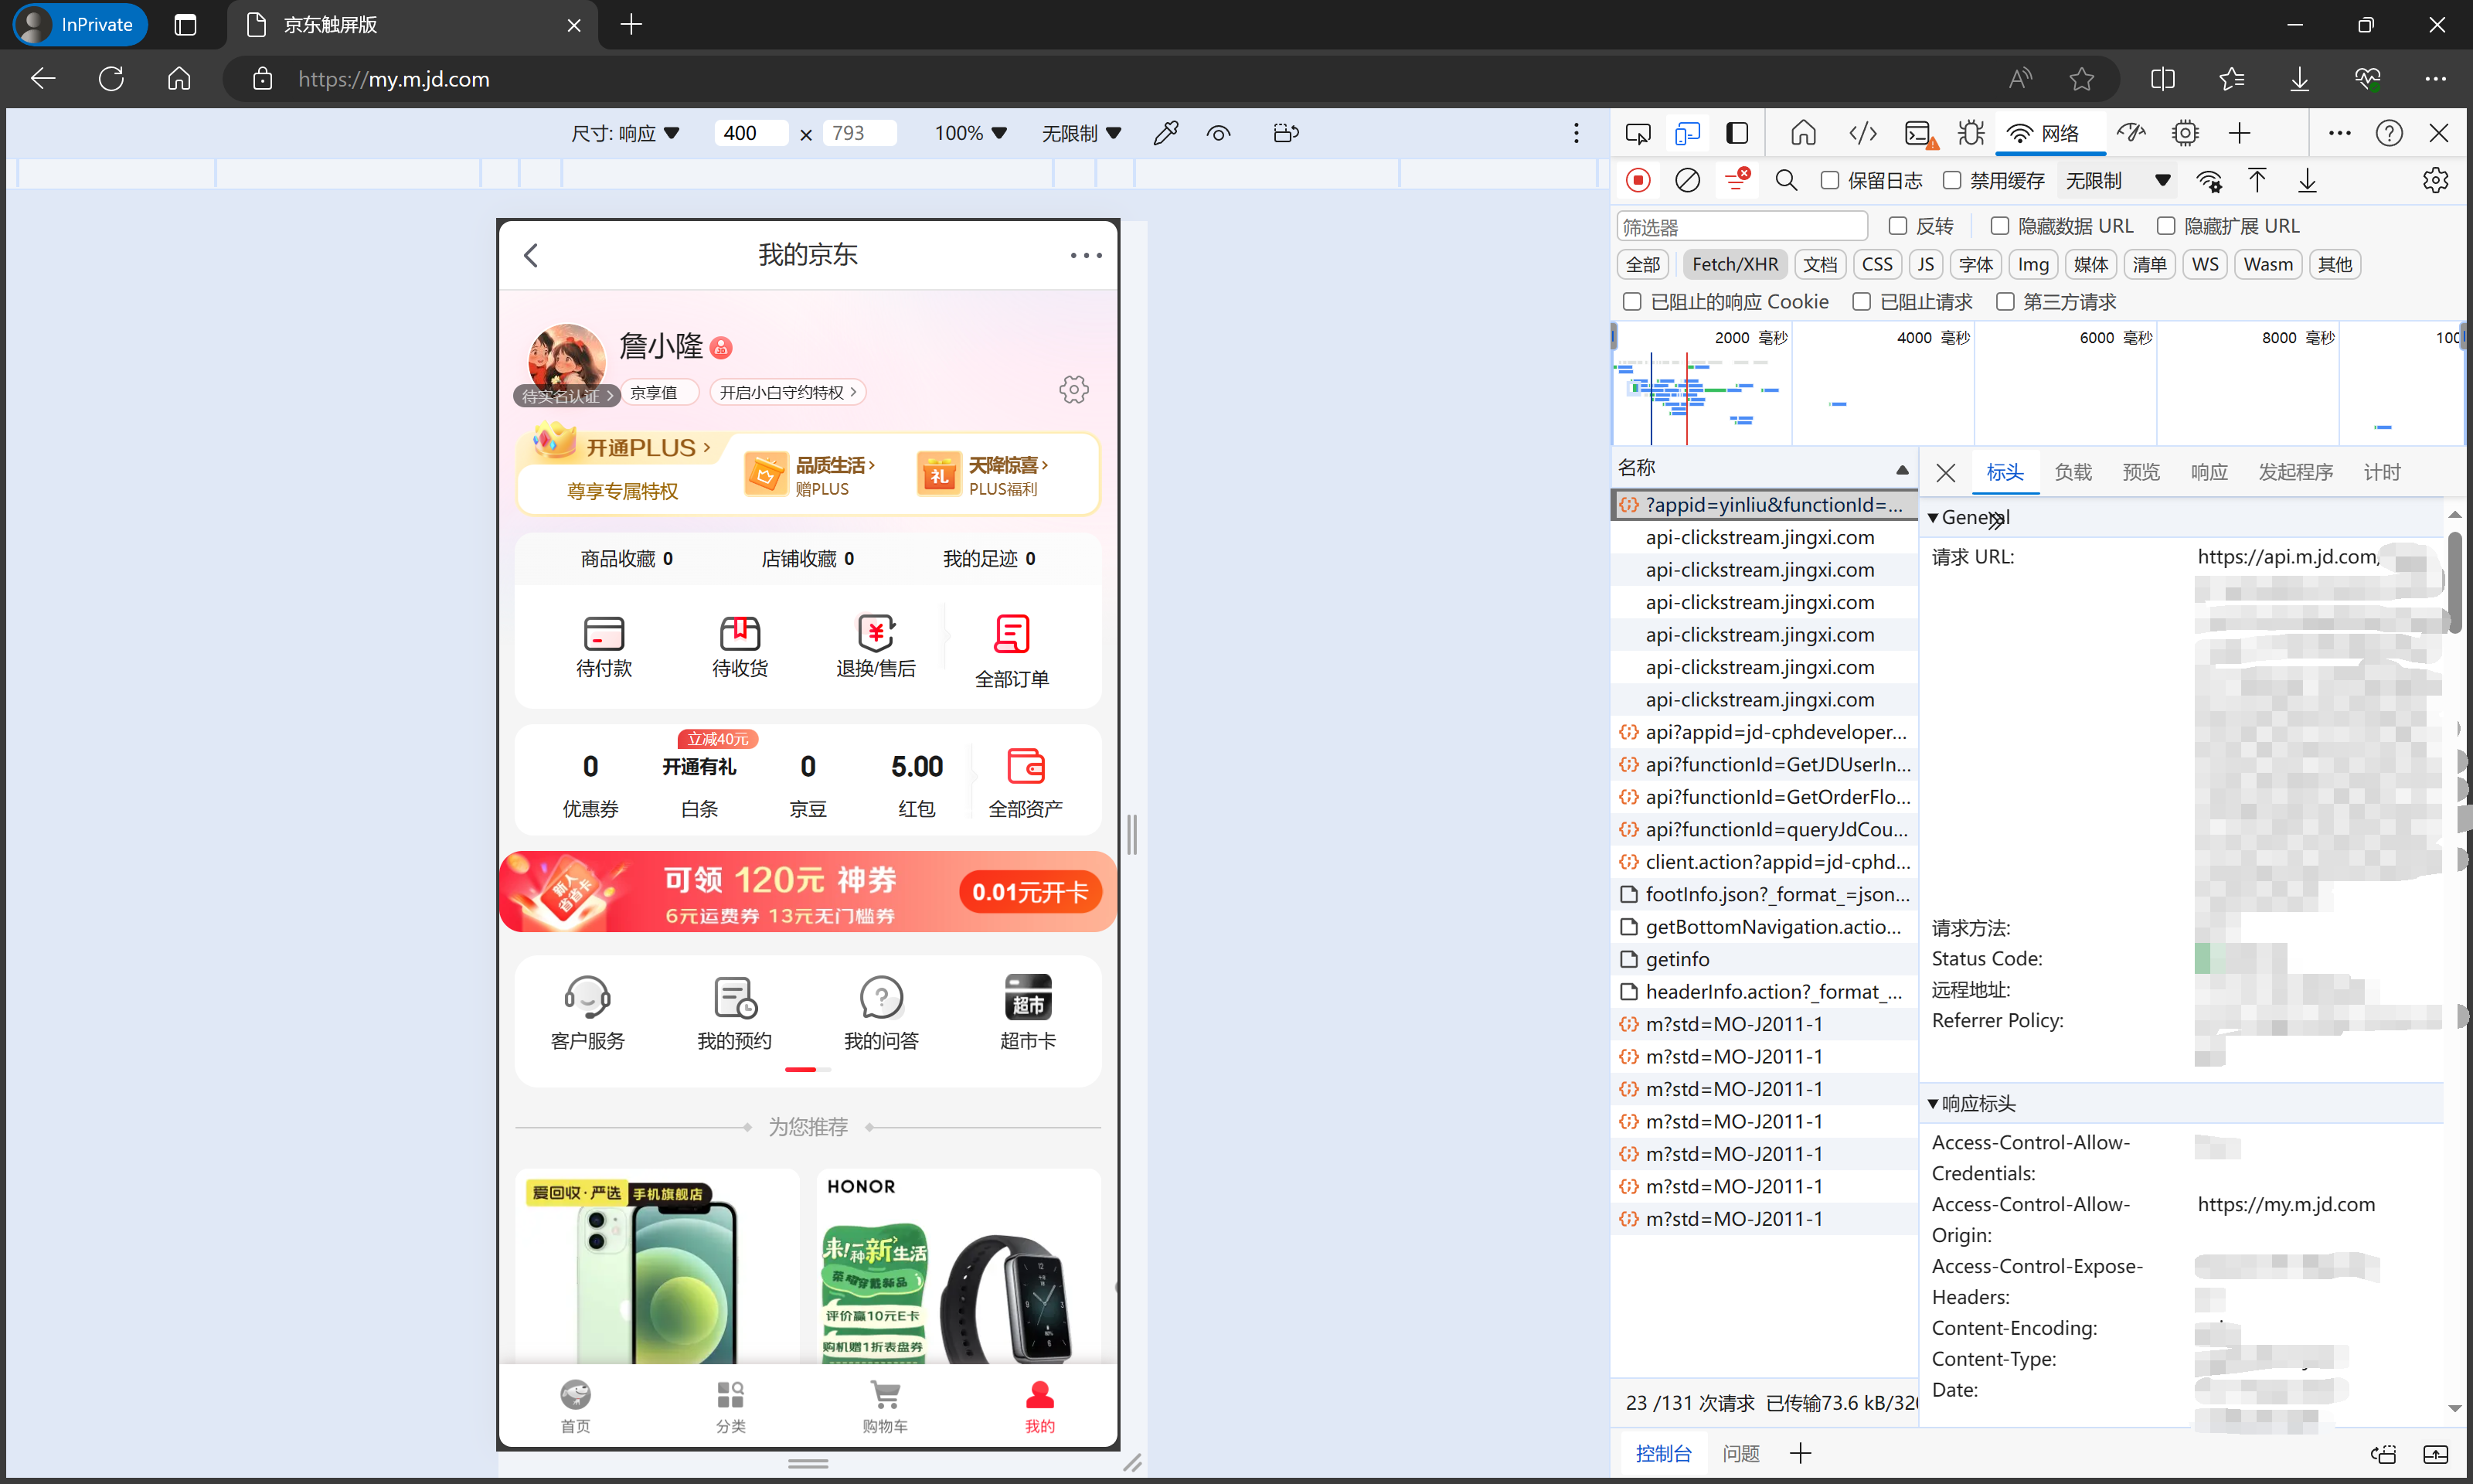The width and height of the screenshot is (2473, 1484).
Task: Click the record network log button
Action: pyautogui.click(x=1638, y=180)
